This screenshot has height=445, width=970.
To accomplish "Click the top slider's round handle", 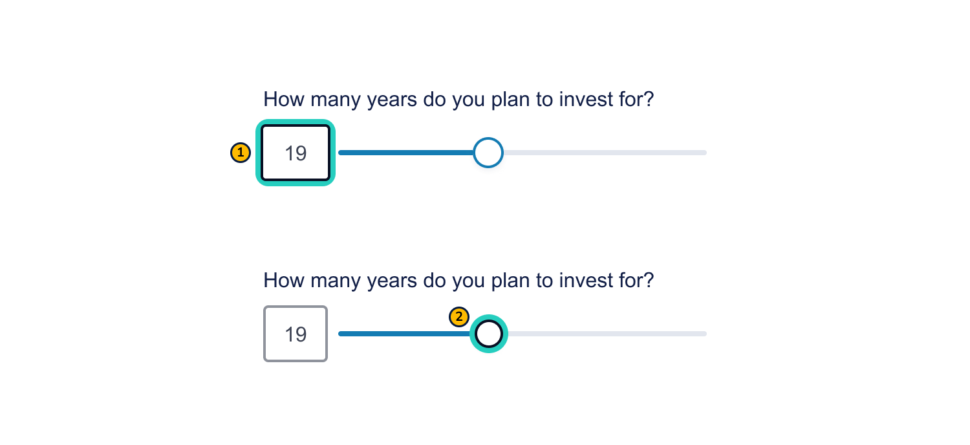I will (488, 153).
